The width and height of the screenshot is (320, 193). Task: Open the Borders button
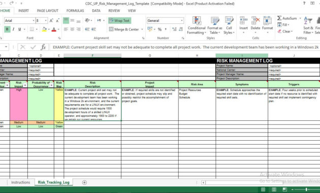point(32,29)
